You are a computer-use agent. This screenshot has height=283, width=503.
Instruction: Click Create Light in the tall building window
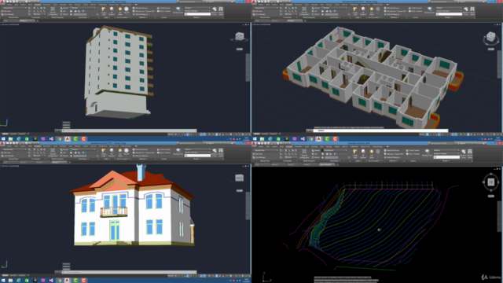click(104, 10)
